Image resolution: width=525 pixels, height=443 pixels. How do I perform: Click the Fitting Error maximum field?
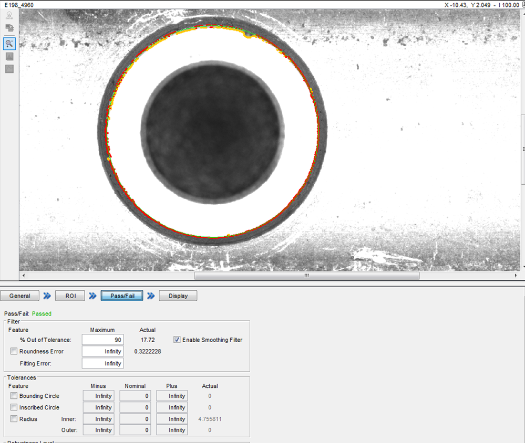click(x=102, y=363)
